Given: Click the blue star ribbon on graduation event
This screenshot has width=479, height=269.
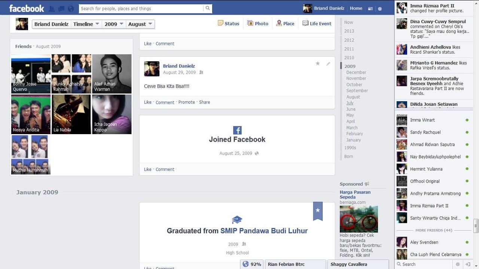Looking at the screenshot, I should coord(318,211).
